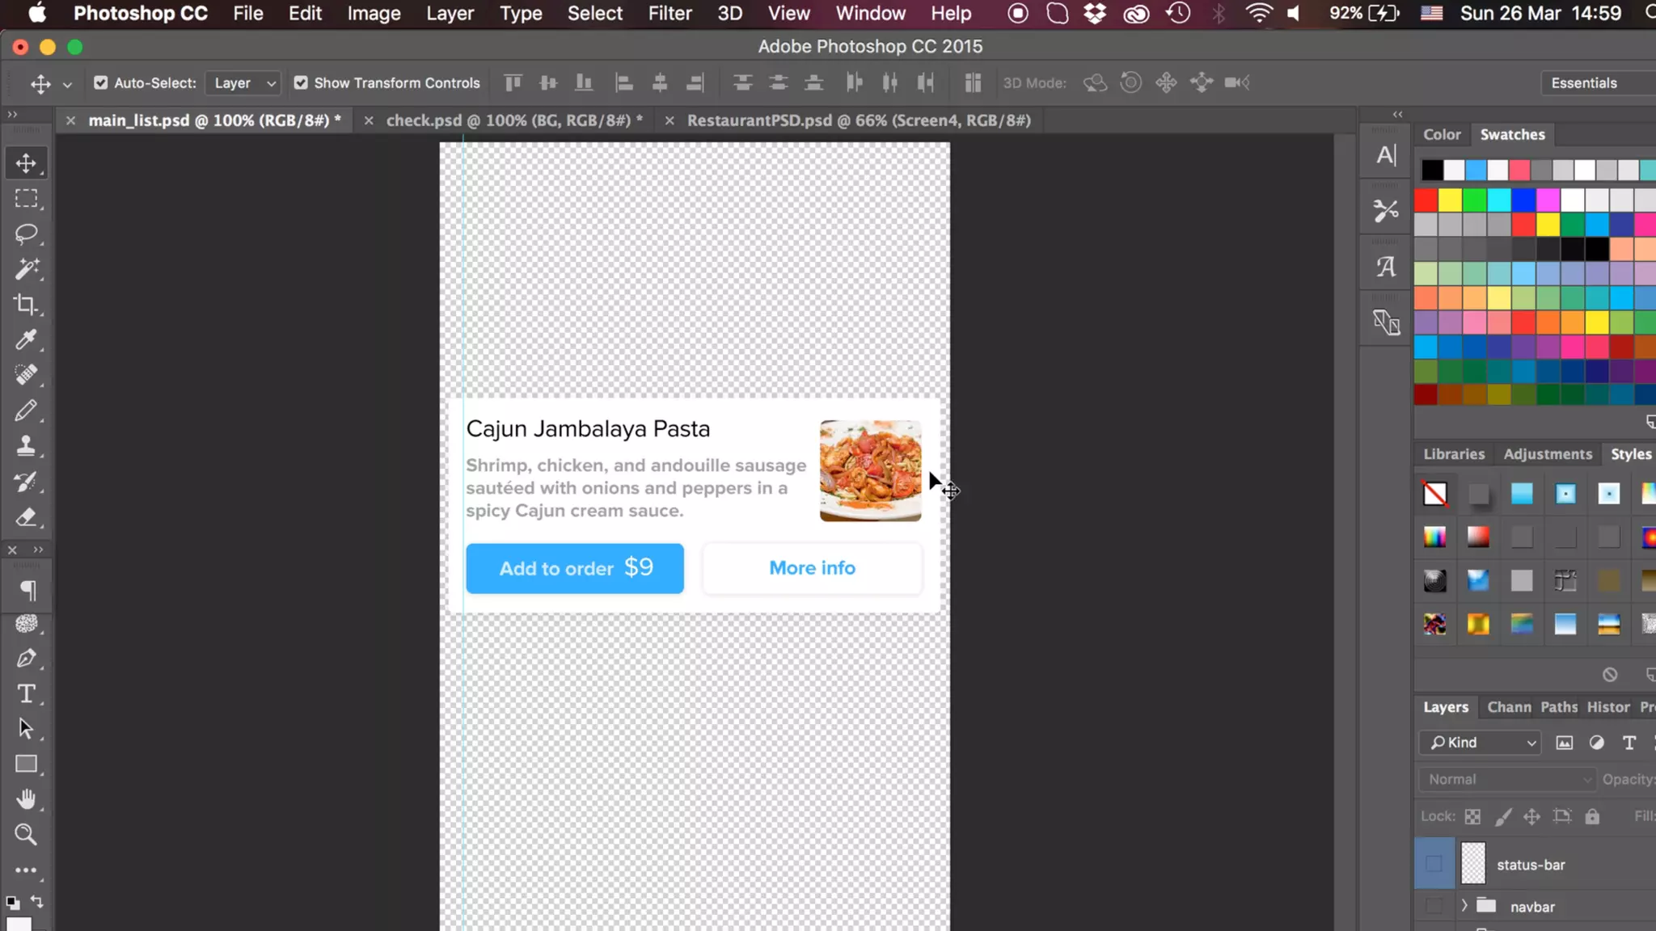Choose the Horizontal Type tool
The width and height of the screenshot is (1656, 931).
pos(26,693)
